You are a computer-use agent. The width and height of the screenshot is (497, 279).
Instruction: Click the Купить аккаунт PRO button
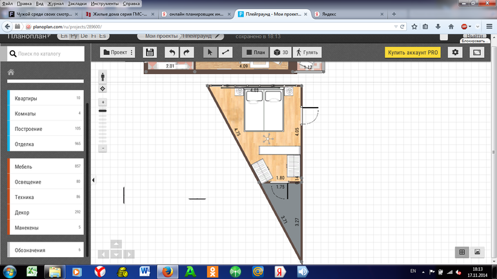[412, 52]
